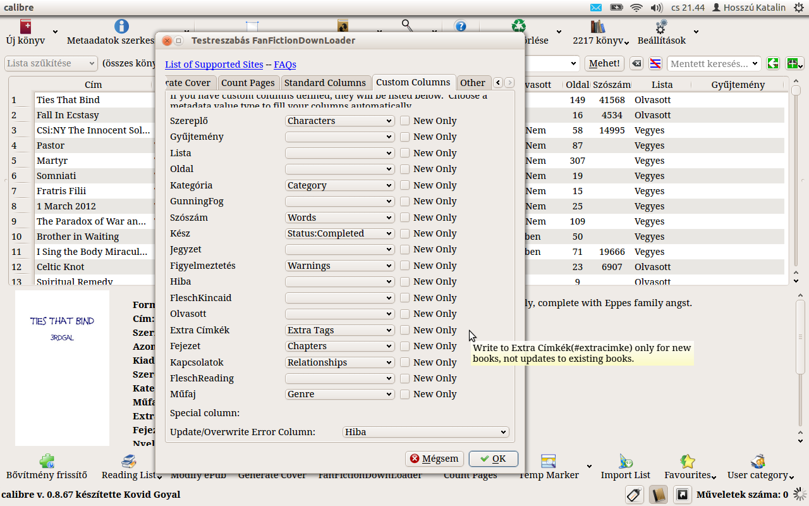This screenshot has width=809, height=506.
Task: Open the Count Pages tab
Action: pos(248,83)
